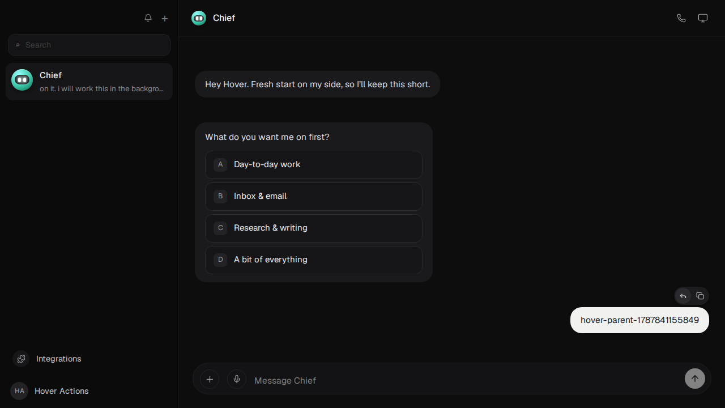
Task: Focus the Search conversations field
Action: pos(89,45)
